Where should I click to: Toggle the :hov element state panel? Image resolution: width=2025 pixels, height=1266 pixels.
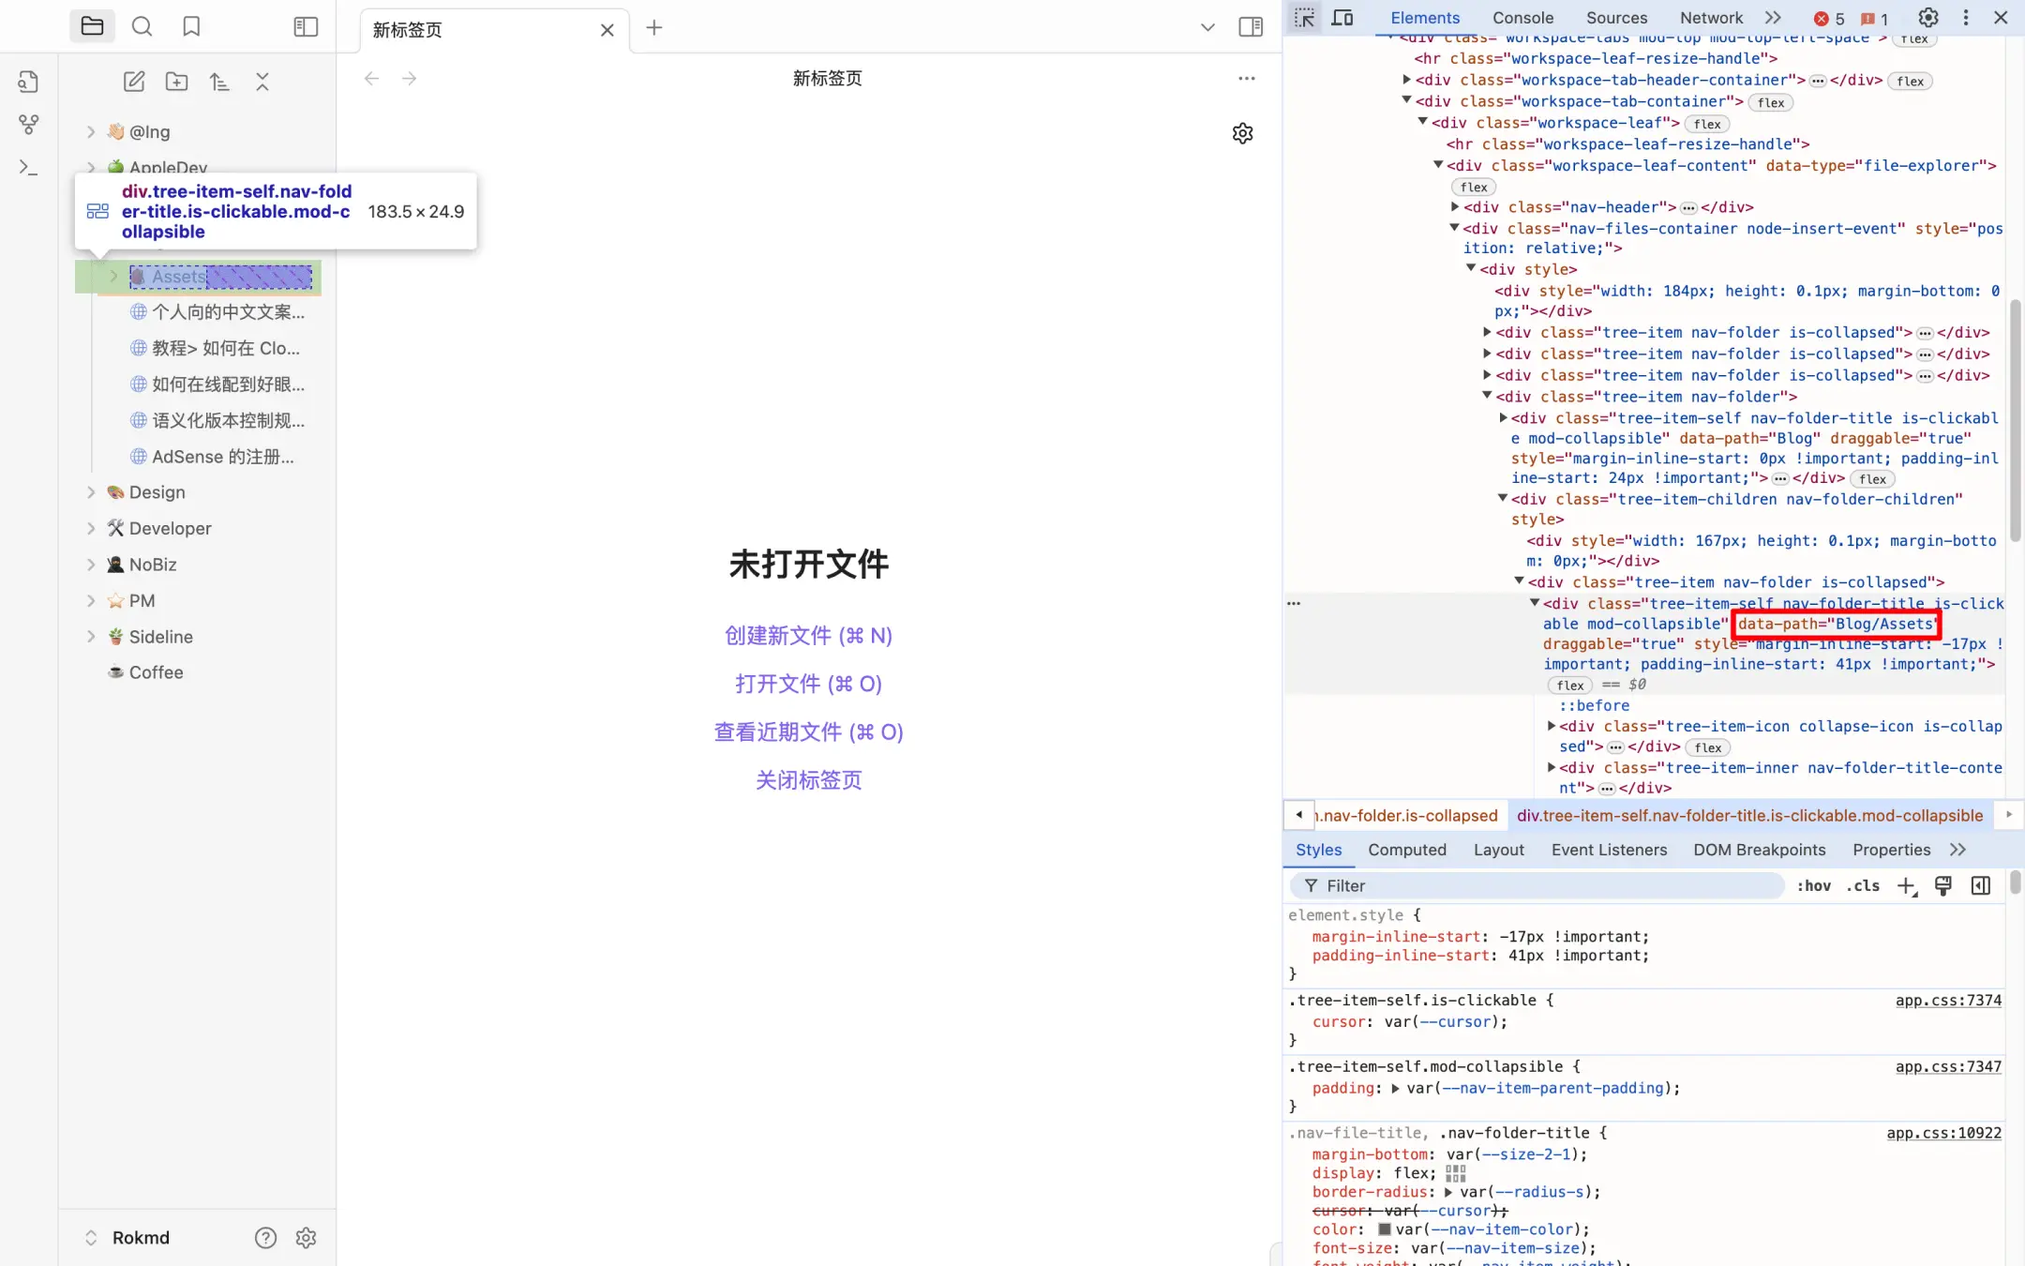[1813, 886]
